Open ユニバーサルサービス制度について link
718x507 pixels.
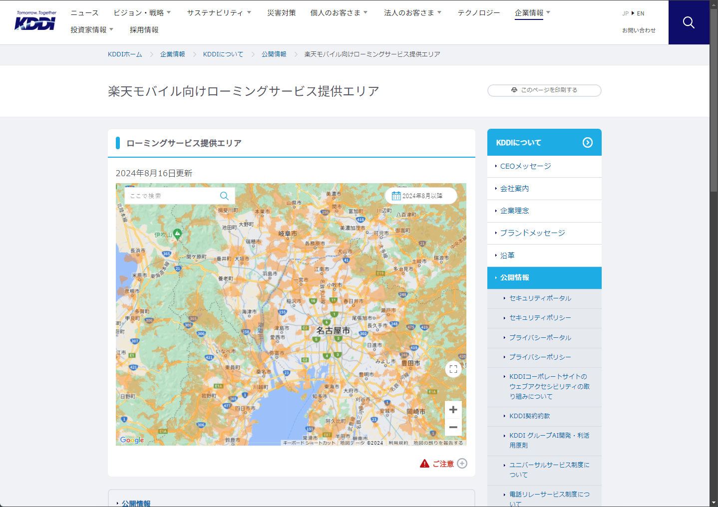pyautogui.click(x=544, y=470)
